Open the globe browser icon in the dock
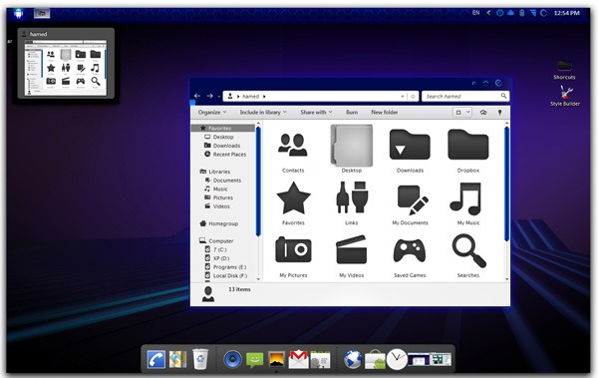The width and height of the screenshot is (598, 378). pos(353,359)
